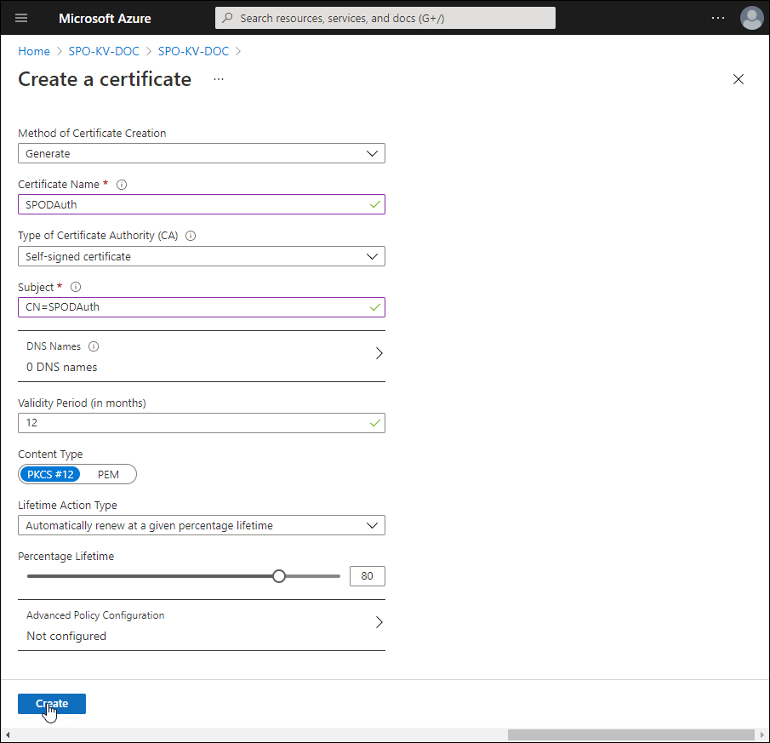
Task: Open ellipsis next to Create a certificate title
Action: 219,79
